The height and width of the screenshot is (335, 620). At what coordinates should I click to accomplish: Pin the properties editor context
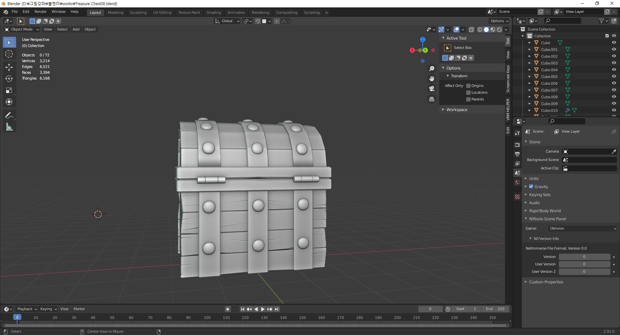coord(614,131)
